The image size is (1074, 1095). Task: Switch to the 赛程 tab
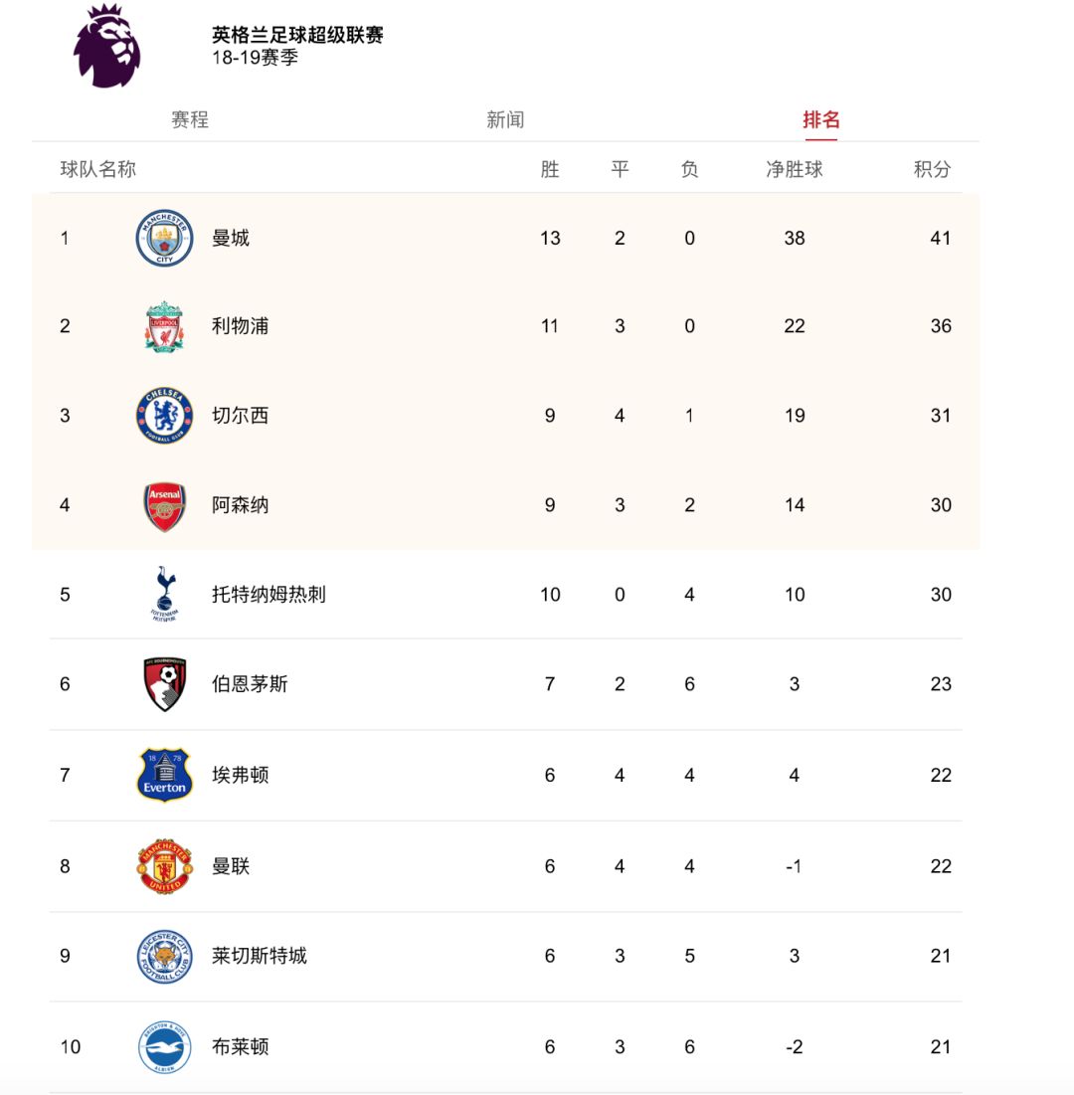[190, 120]
